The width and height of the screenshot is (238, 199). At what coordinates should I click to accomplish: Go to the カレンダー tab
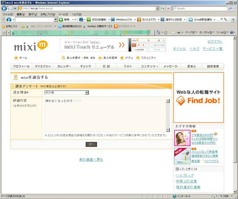pyautogui.click(x=64, y=66)
